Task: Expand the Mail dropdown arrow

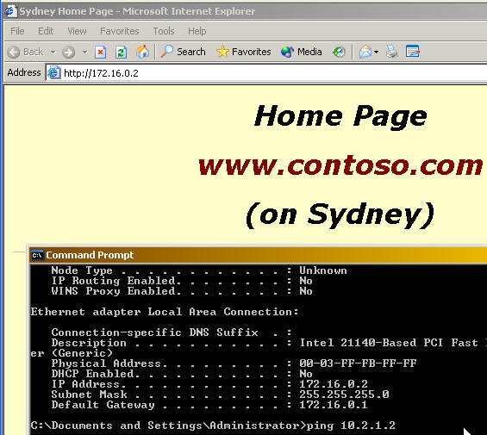Action: pos(376,53)
